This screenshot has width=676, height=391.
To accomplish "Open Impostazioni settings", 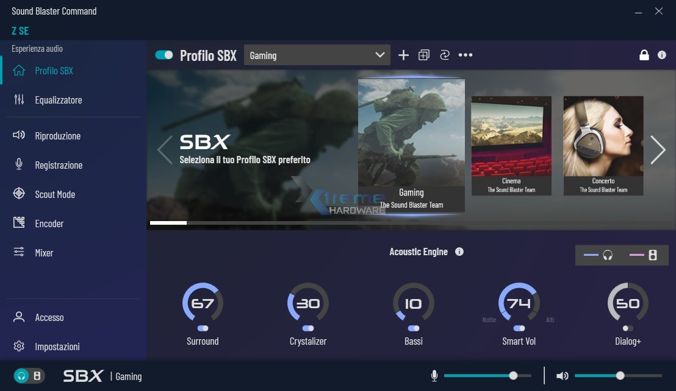I will (x=57, y=347).
